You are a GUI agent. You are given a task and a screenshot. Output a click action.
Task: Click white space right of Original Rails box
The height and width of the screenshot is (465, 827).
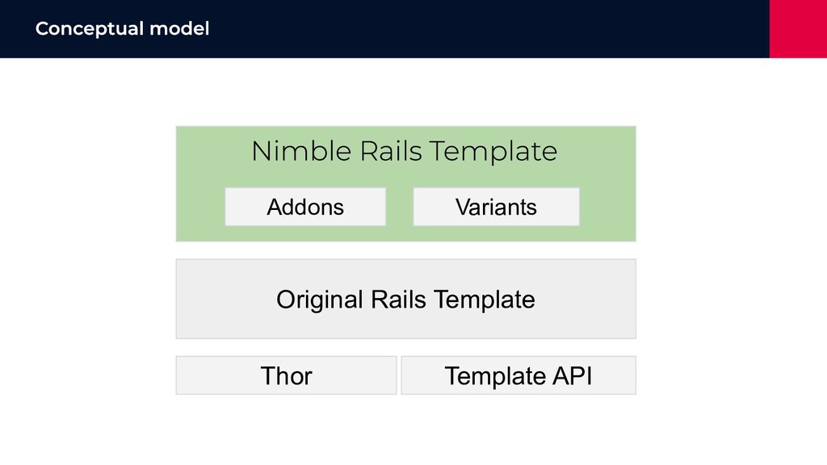731,299
